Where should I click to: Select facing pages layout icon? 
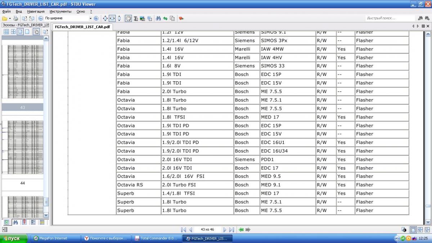pos(420,230)
